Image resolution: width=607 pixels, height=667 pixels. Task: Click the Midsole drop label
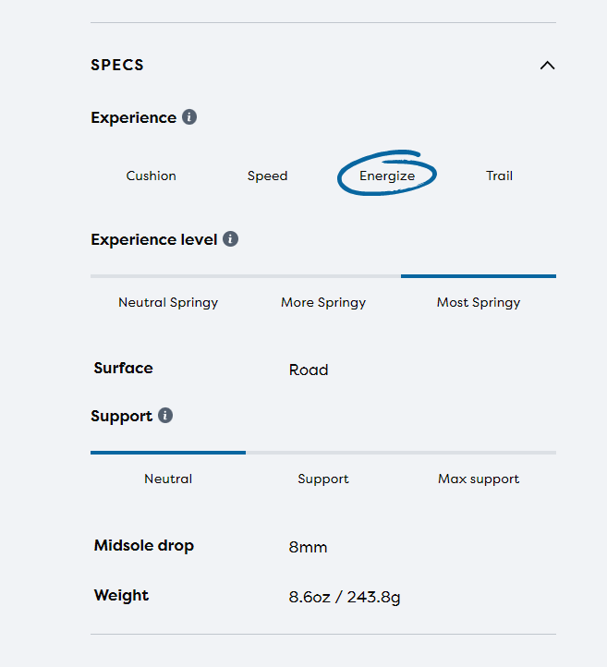point(144,546)
